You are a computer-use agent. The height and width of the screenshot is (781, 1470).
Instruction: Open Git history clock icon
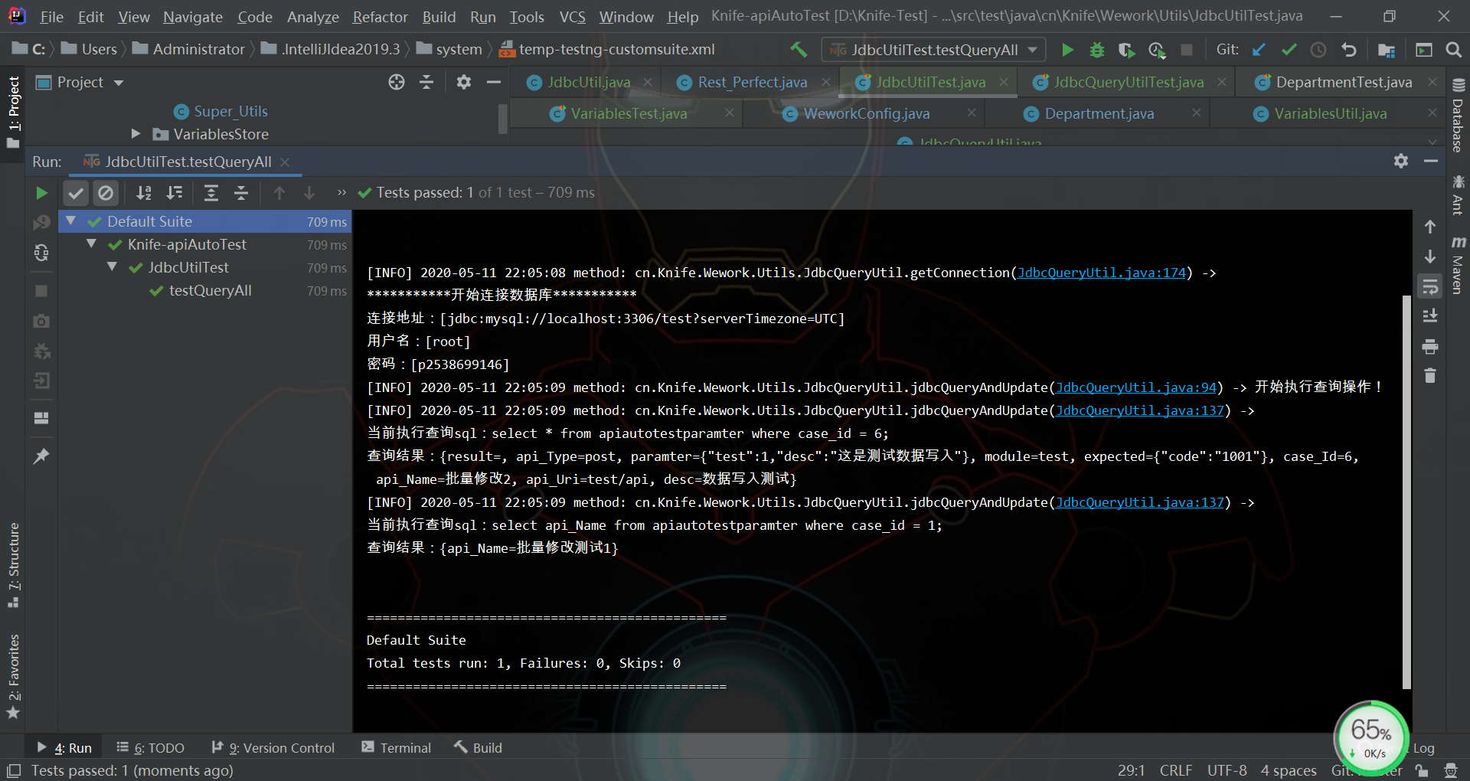point(1318,50)
